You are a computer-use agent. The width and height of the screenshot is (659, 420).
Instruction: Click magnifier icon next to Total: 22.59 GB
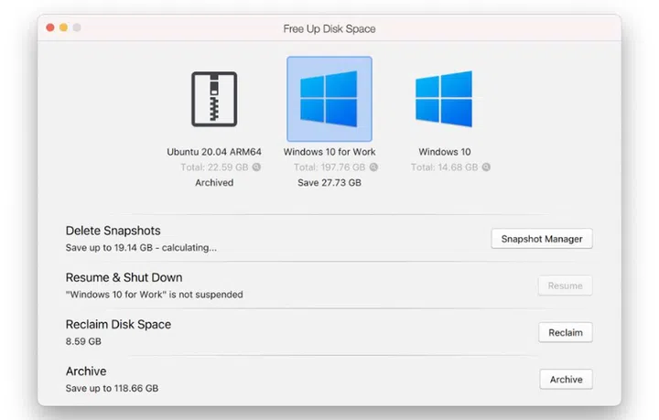coord(256,167)
